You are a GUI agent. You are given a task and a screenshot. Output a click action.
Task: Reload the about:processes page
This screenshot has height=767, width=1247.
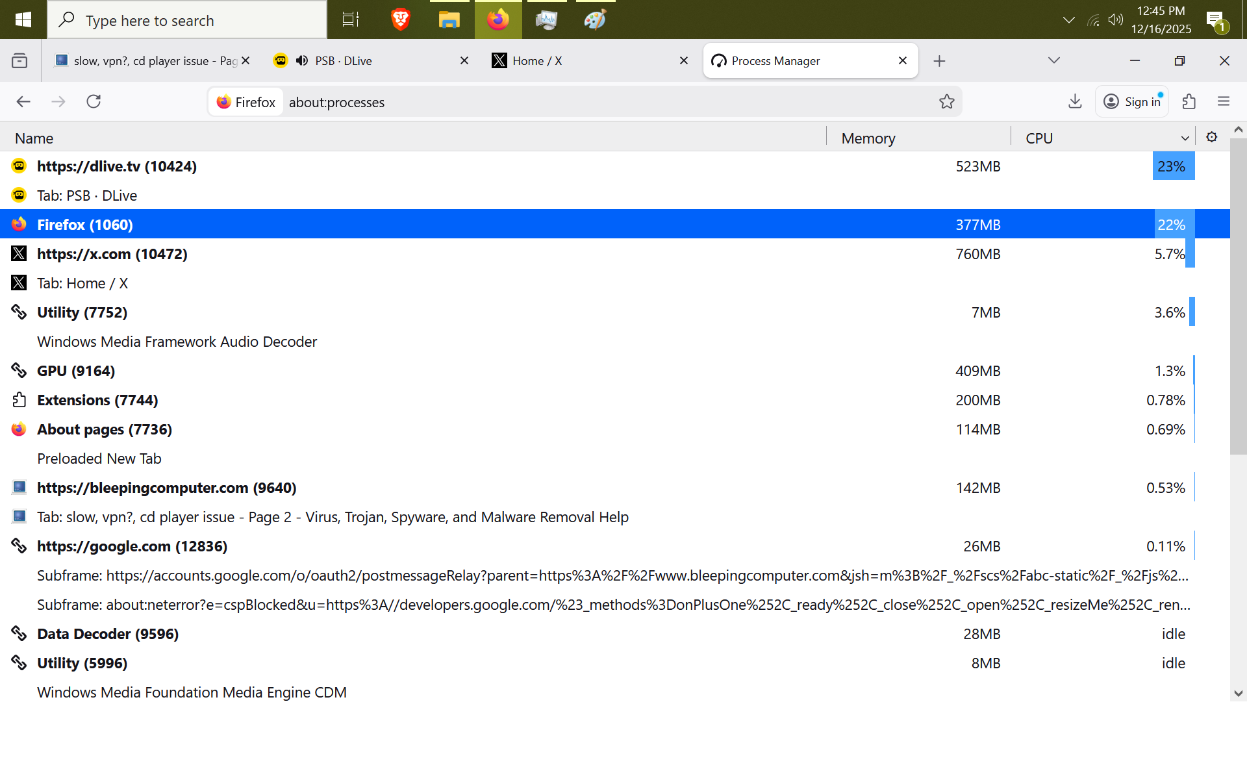tap(94, 101)
